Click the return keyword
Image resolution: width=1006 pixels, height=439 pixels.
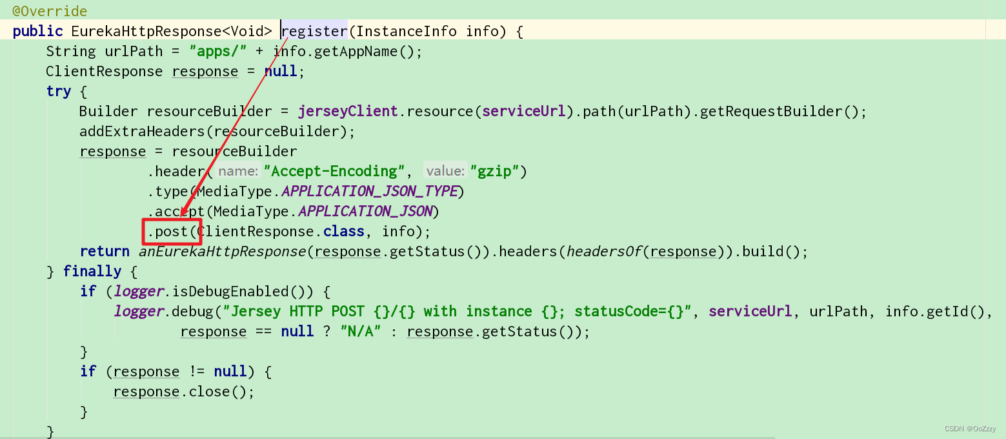105,251
